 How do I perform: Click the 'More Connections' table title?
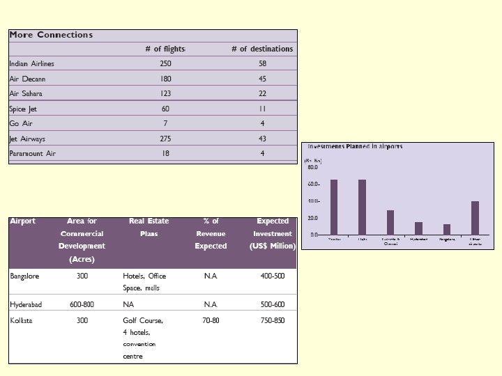click(x=51, y=35)
